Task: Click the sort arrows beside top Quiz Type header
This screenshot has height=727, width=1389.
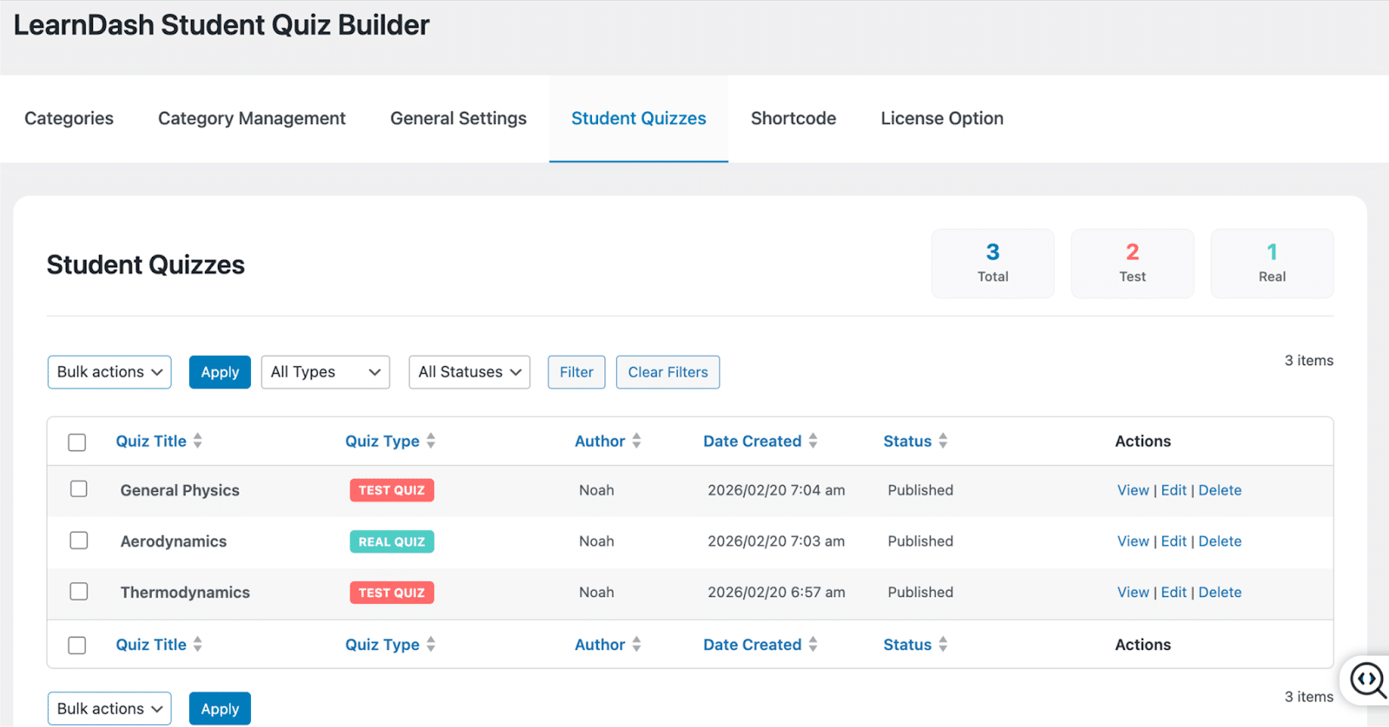Action: pos(431,441)
